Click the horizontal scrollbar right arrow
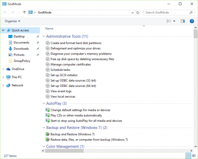 [191, 151]
